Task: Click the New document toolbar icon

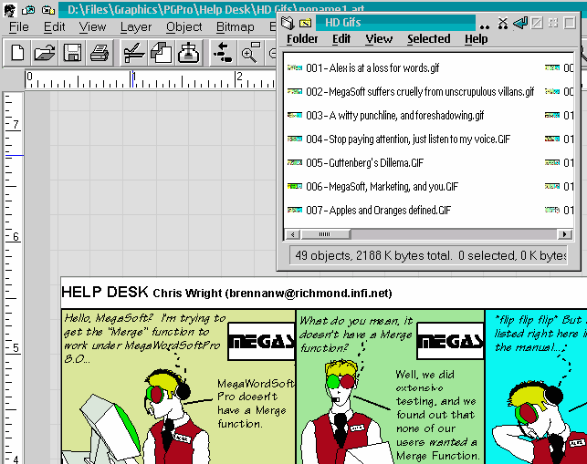Action: [x=17, y=53]
